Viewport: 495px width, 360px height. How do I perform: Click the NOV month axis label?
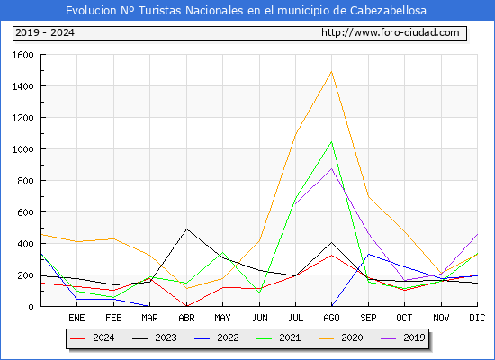(441, 318)
